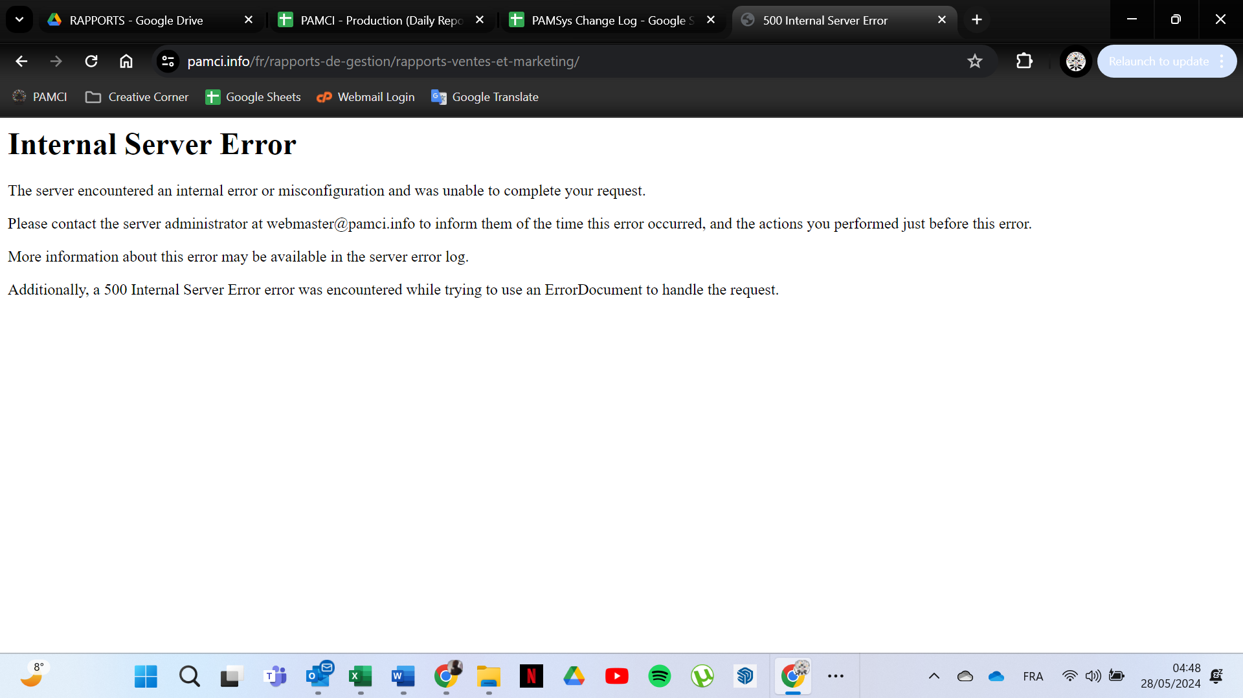Open the PAMCI bookmark
Viewport: 1243px width, 698px height.
pyautogui.click(x=40, y=97)
